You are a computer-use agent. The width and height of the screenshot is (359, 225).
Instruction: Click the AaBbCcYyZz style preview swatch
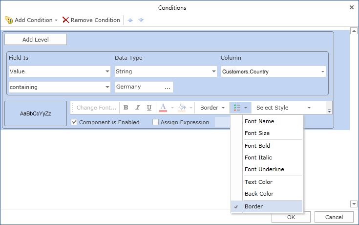(35, 113)
